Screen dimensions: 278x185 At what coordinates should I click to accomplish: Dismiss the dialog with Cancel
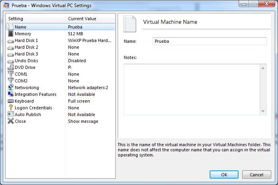coord(257,175)
